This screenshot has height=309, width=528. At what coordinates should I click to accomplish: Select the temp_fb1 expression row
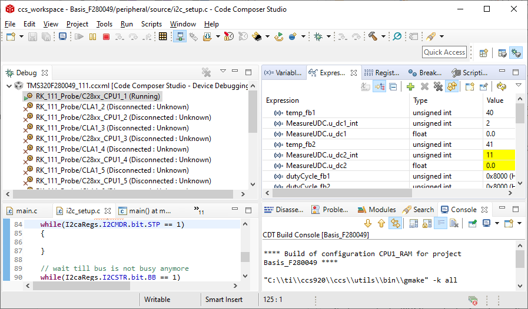pos(389,113)
